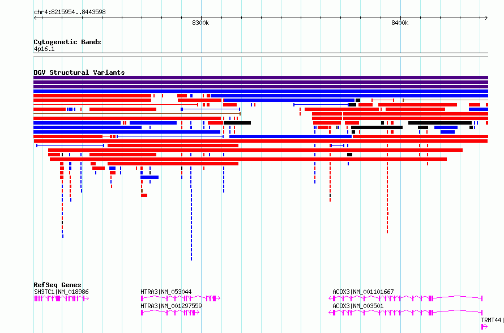Click the HTRA3|NM_053044 transcript label
The image size is (504, 333).
tap(166, 292)
